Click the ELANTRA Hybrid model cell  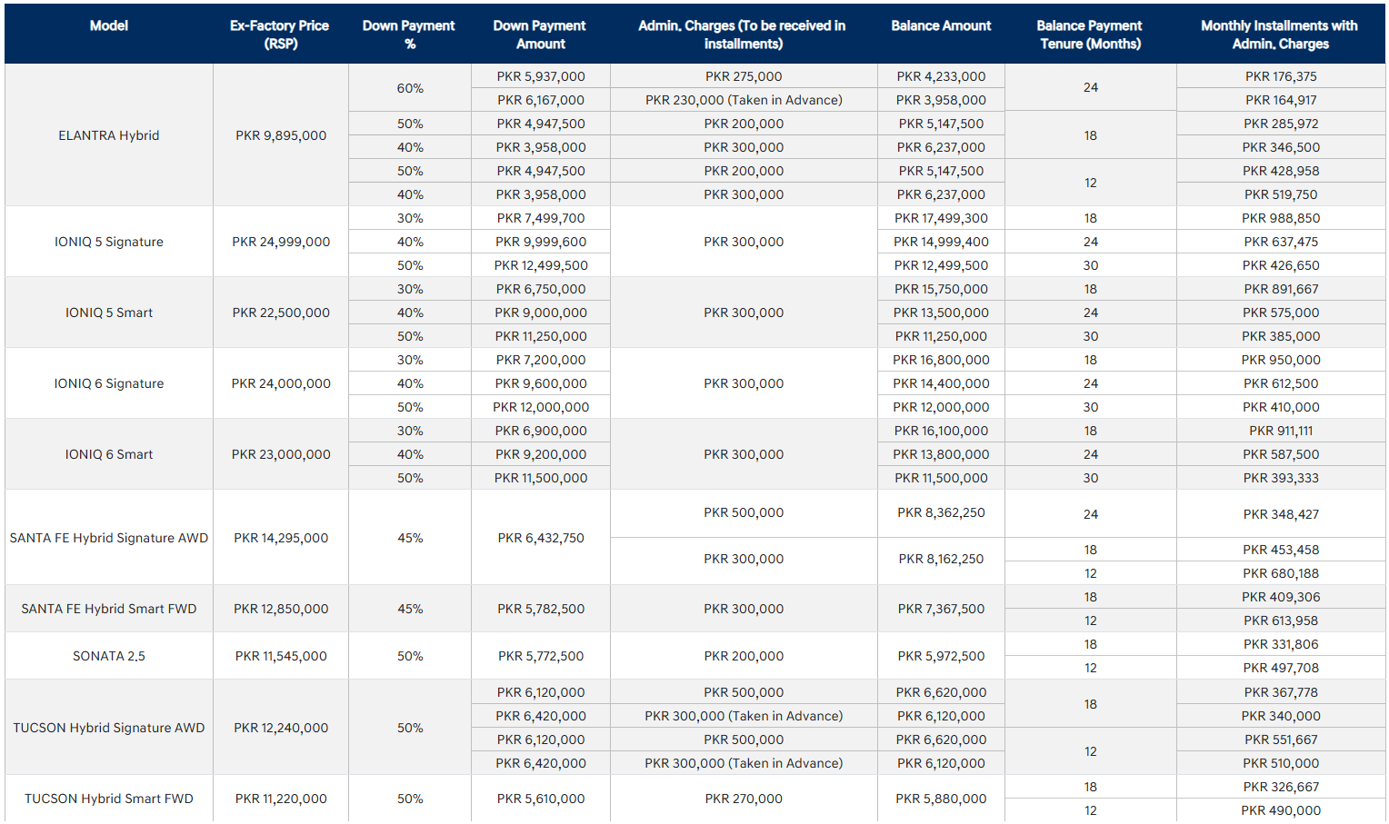point(109,135)
